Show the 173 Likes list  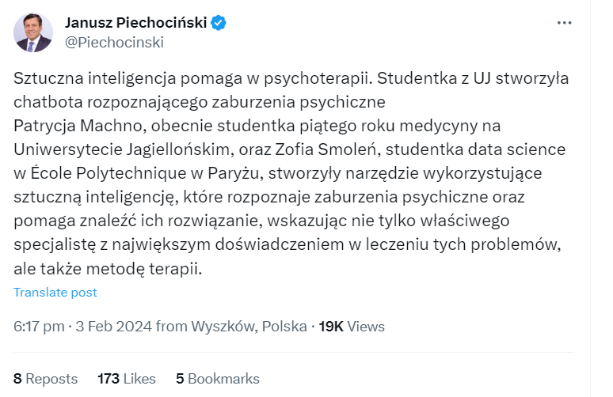pos(126,379)
